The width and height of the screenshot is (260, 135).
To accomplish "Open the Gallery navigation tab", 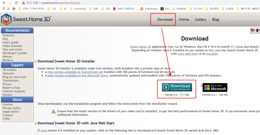I will click(x=200, y=19).
